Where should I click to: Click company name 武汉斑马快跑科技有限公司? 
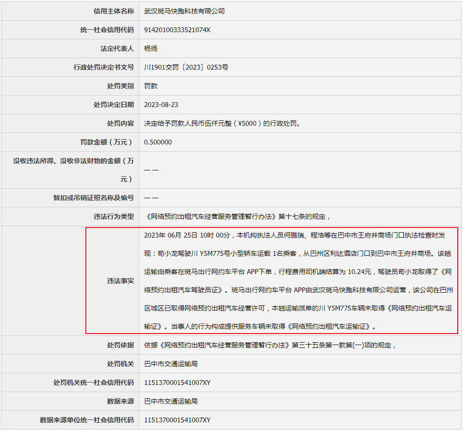pyautogui.click(x=184, y=11)
